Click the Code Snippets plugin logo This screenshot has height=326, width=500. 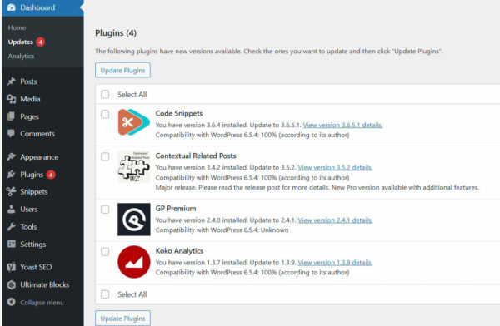point(134,122)
